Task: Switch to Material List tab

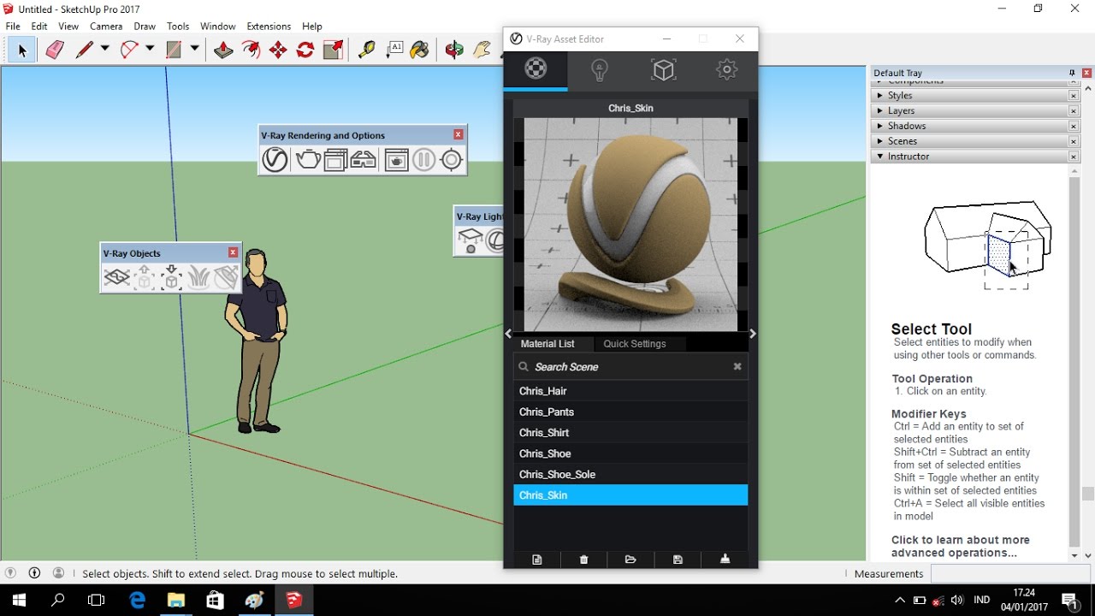Action: coord(547,344)
